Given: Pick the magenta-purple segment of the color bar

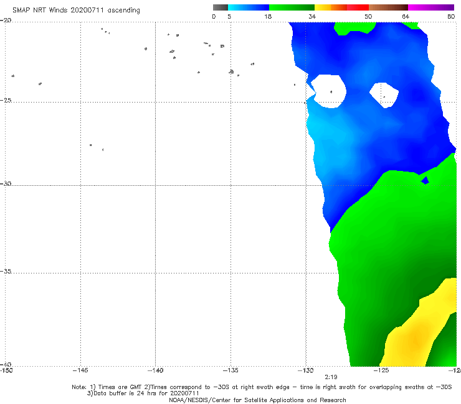Looking at the screenshot, I should [431, 7].
